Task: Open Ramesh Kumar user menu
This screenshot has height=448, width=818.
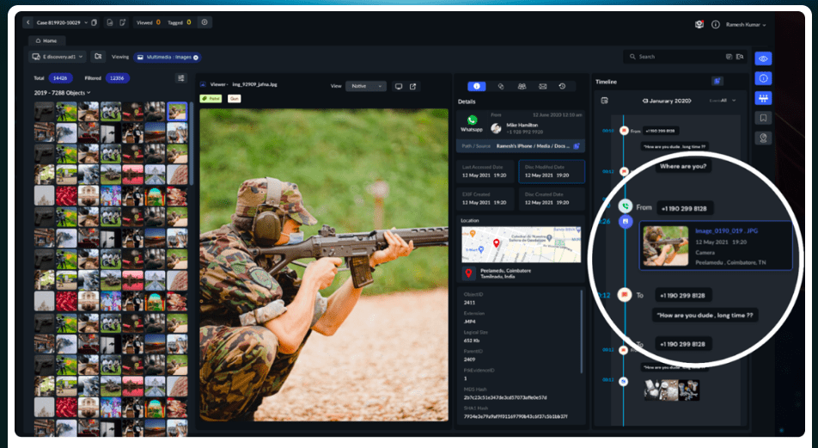Action: [x=745, y=24]
